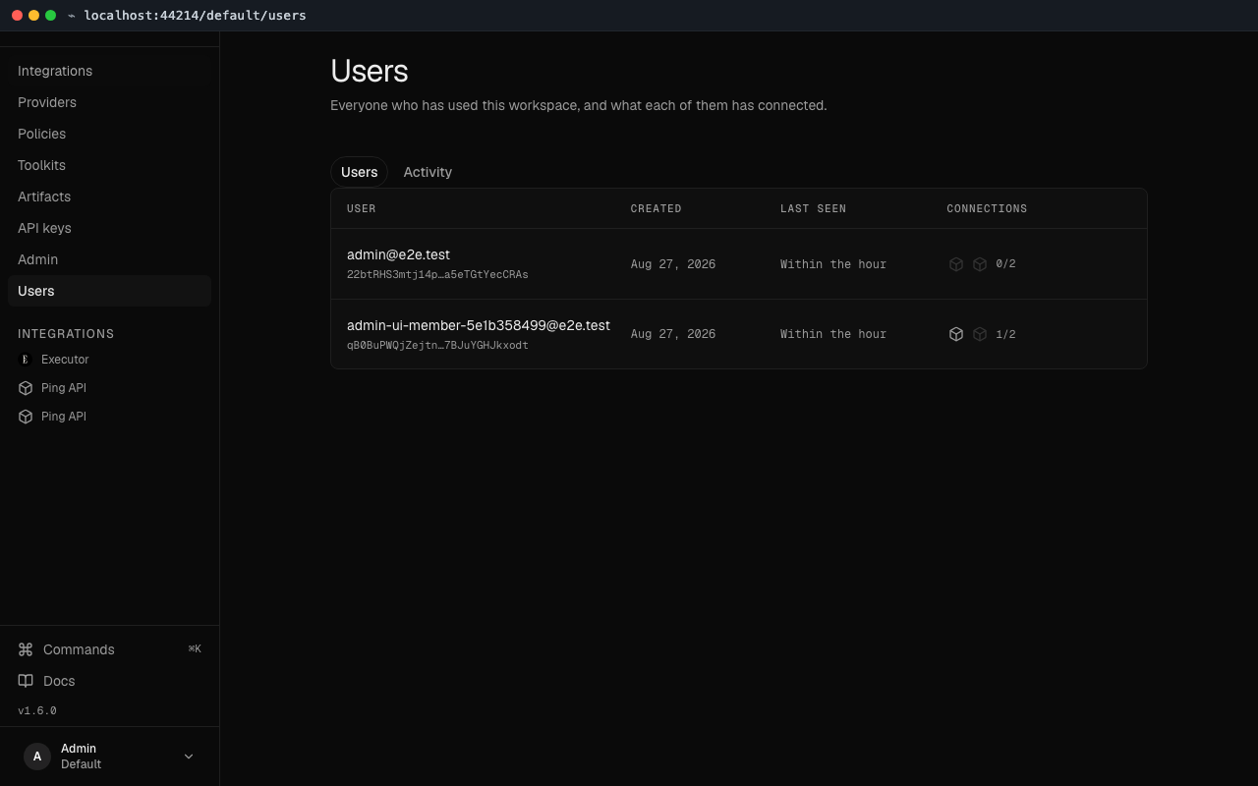
Task: Click the INTEGRATIONS section heading
Action: (x=66, y=334)
